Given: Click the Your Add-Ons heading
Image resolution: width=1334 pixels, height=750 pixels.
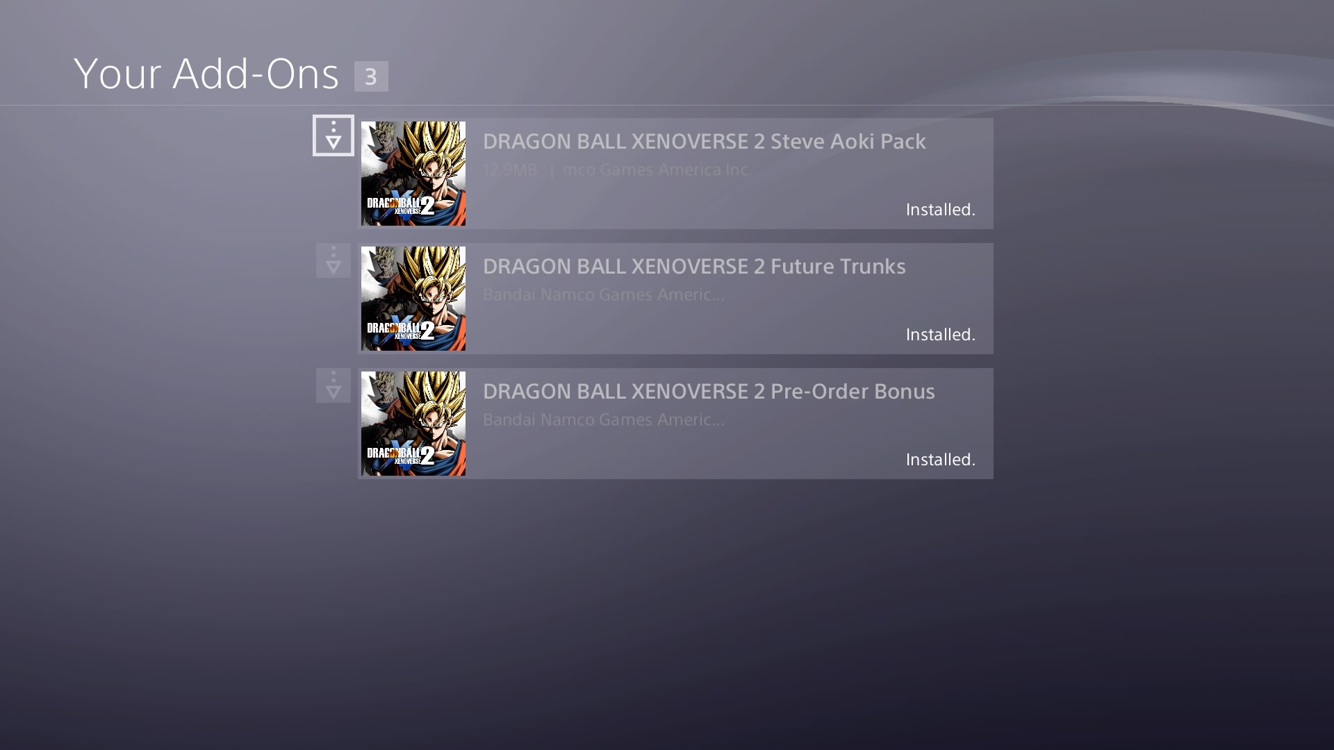Looking at the screenshot, I should pos(206,74).
